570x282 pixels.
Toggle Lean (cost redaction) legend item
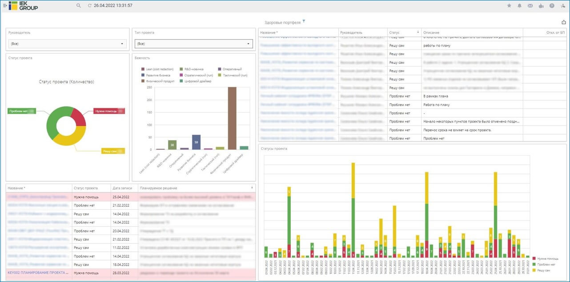[x=157, y=69]
